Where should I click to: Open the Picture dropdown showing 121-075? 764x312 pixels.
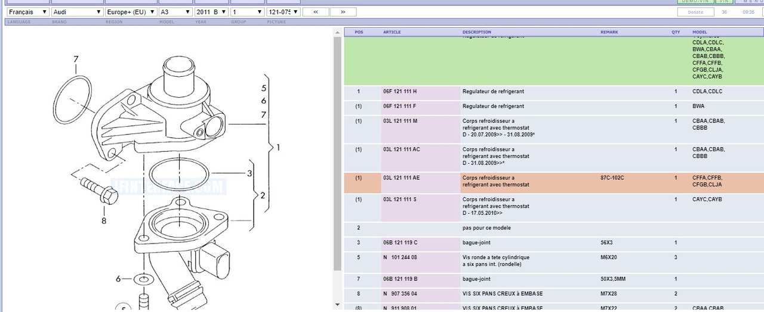[x=282, y=12]
